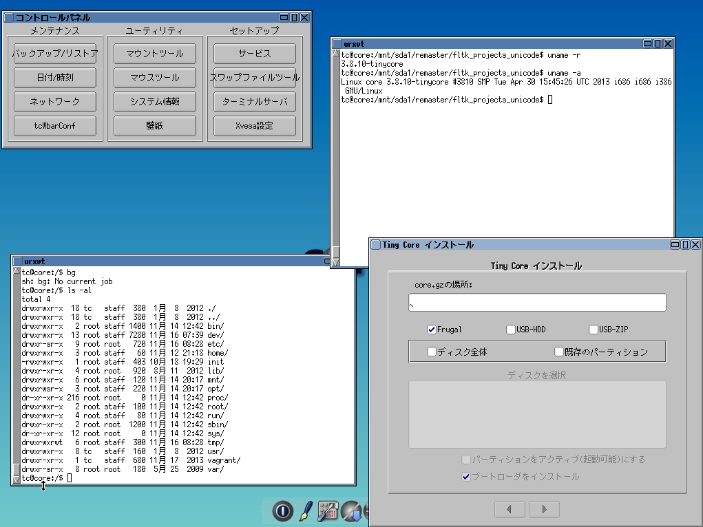
Task: Open the ネットワーク button
Action: [55, 102]
